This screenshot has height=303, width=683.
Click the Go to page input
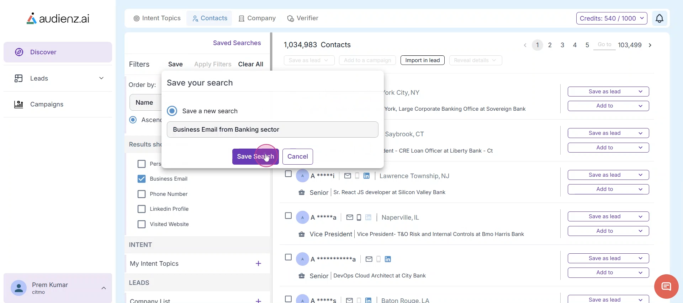coord(604,45)
